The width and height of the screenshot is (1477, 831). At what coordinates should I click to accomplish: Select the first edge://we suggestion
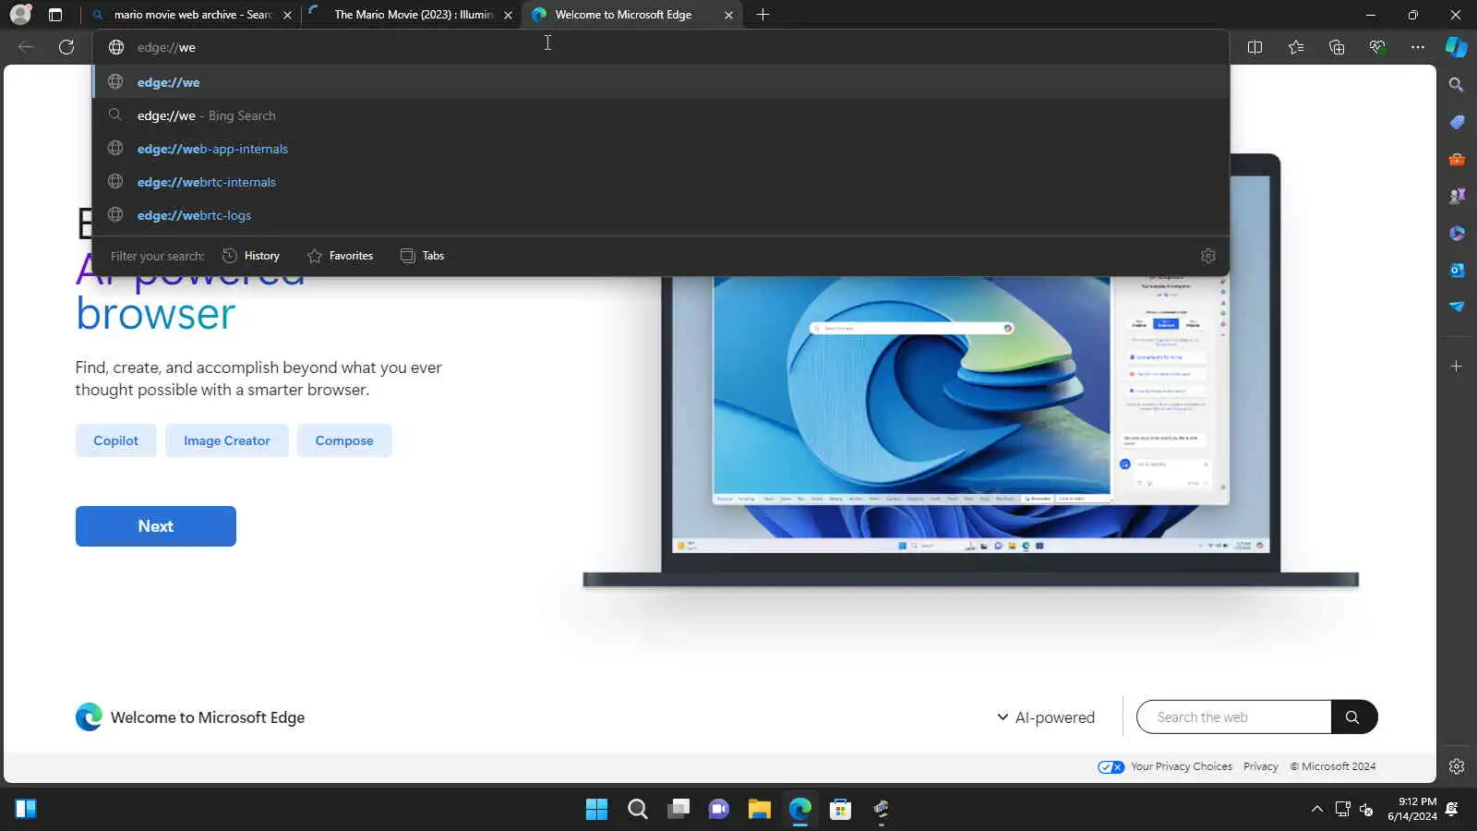(x=661, y=82)
